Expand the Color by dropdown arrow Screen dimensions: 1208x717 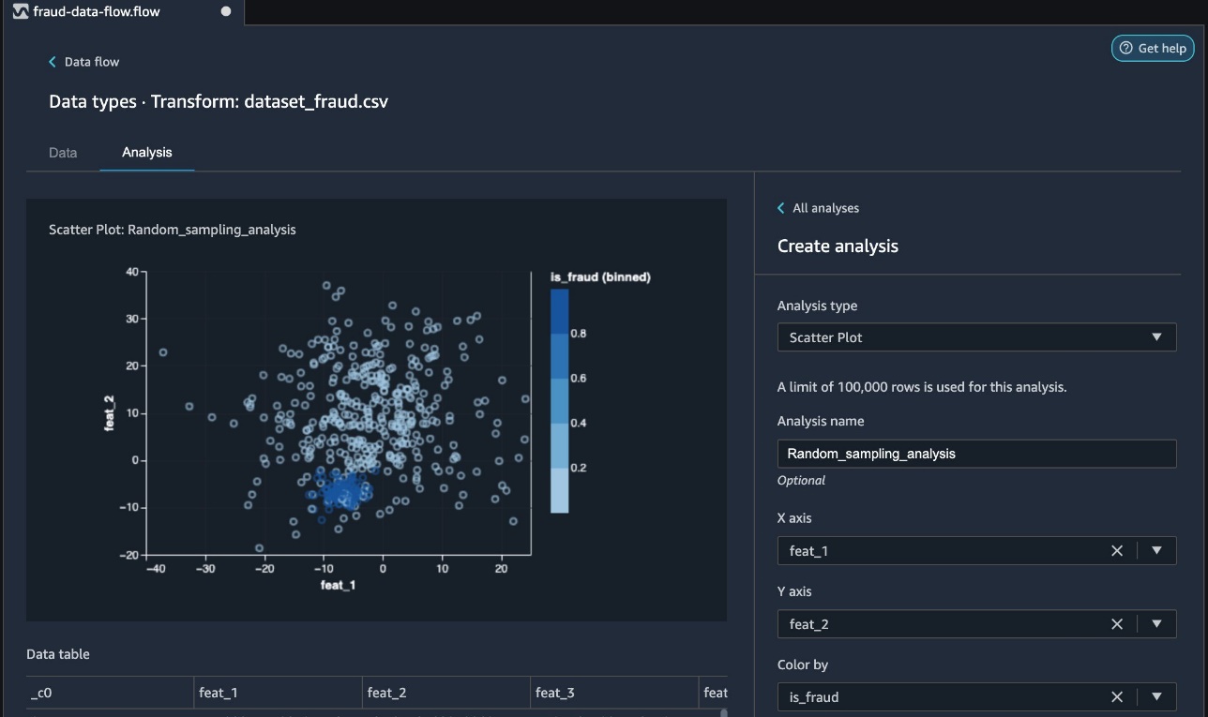pyautogui.click(x=1156, y=697)
